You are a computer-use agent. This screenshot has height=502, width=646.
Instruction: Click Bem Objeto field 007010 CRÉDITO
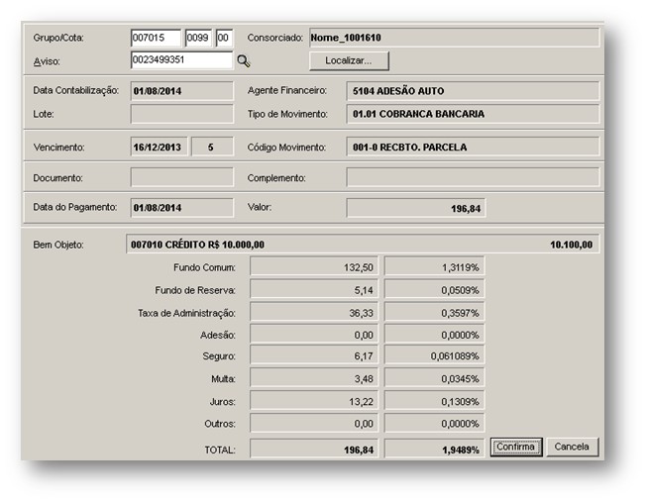(x=363, y=245)
